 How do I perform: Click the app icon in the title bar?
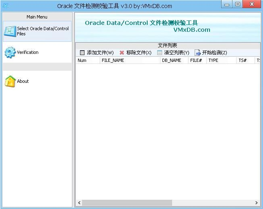6,6
